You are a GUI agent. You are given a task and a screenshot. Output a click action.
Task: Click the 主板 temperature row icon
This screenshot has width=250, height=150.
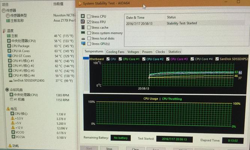click(x=9, y=36)
